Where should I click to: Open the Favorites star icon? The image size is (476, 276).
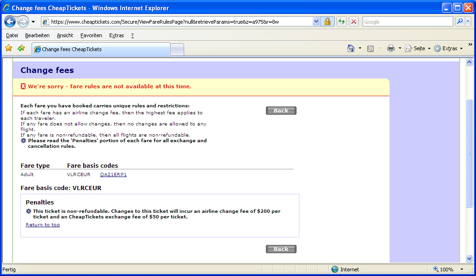point(8,48)
